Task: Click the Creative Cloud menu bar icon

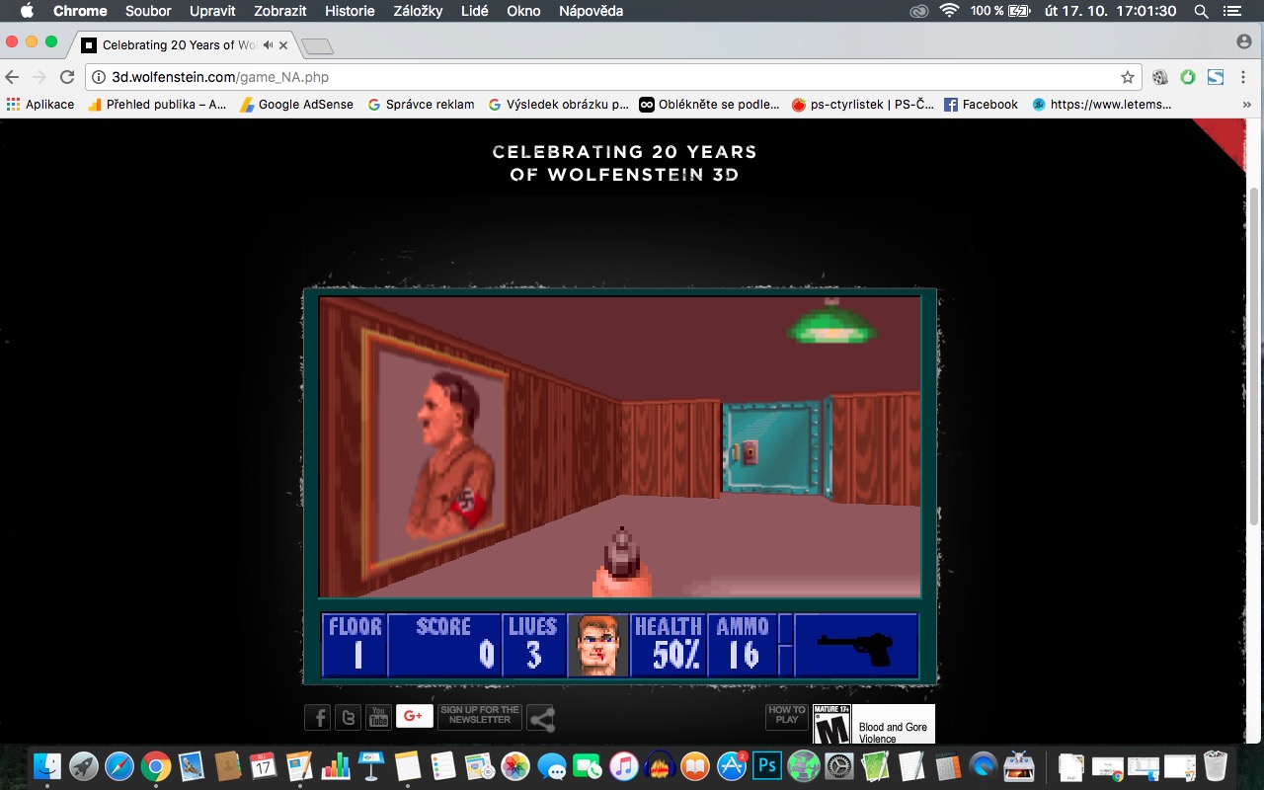Action: (x=918, y=11)
